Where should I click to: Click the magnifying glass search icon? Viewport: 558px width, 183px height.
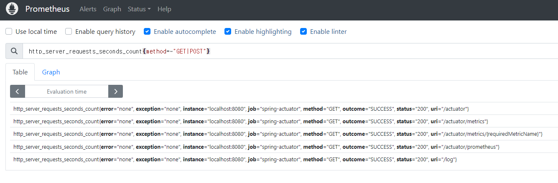14,51
